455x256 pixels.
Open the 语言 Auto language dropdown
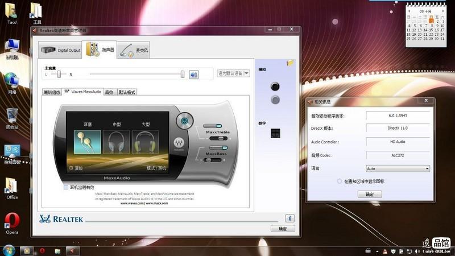398,168
